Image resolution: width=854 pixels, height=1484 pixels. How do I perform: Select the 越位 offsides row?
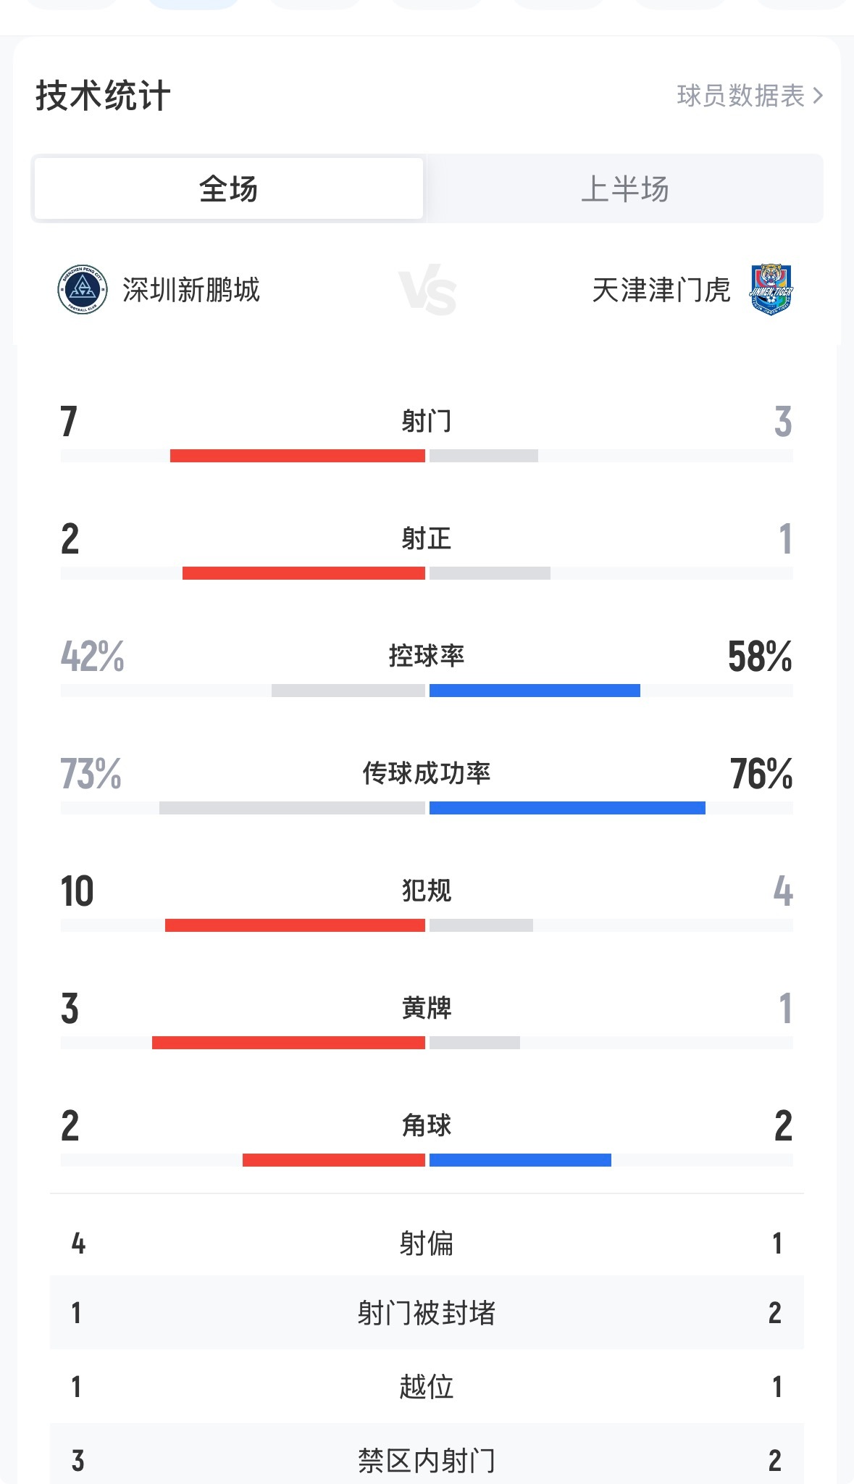point(427,1386)
